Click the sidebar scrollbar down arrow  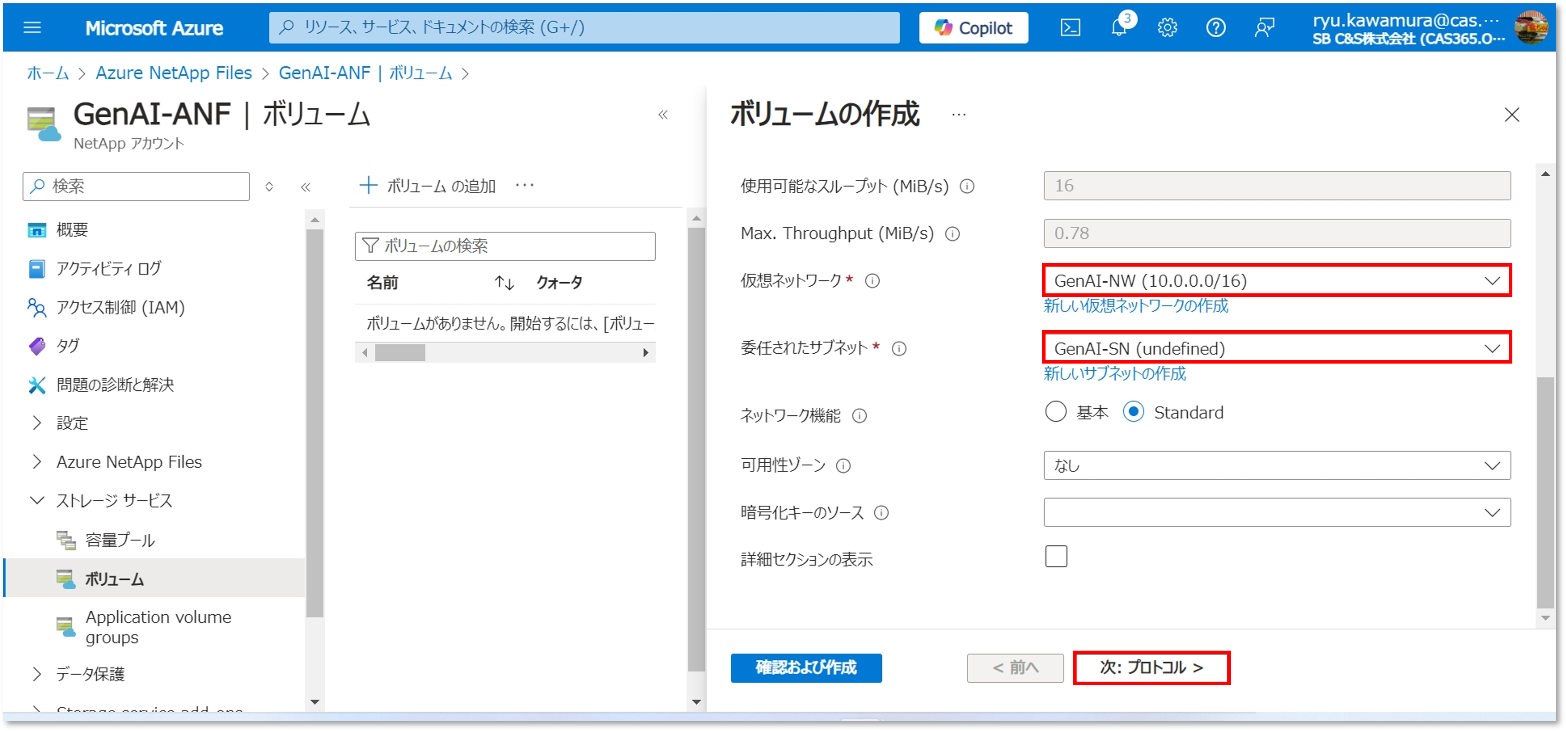(x=314, y=702)
